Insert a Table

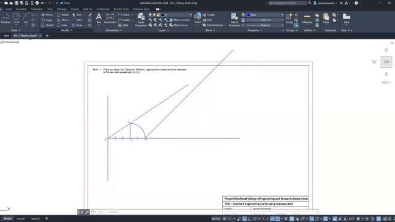tap(123, 25)
